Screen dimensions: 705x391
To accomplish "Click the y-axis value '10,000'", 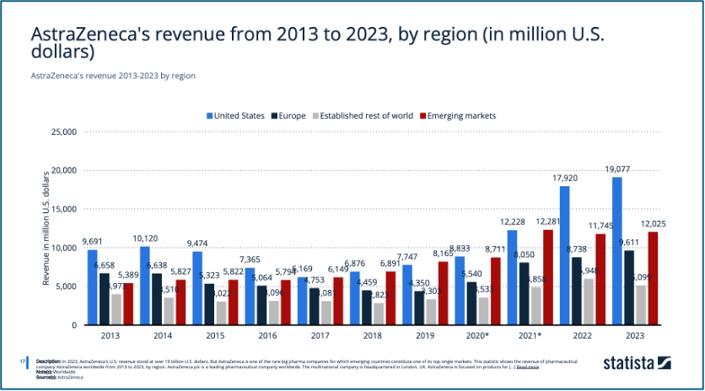I will point(64,248).
